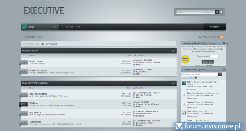Click Stars25's avatar in status updates
This screenshot has width=246, height=131.
click(184, 94)
